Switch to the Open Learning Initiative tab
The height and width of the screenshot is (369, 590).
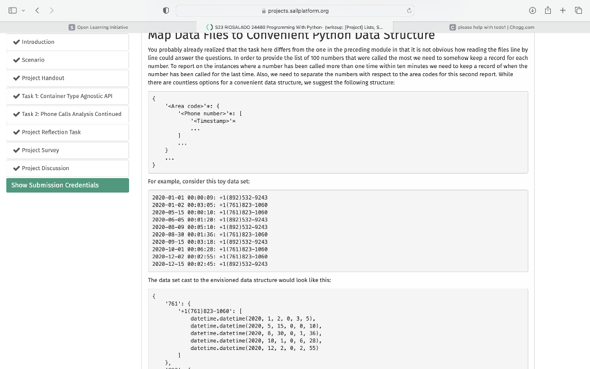pos(98,27)
